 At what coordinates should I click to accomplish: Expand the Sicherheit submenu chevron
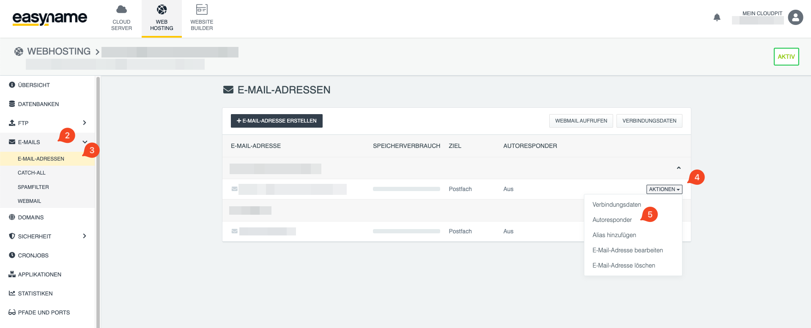(85, 236)
